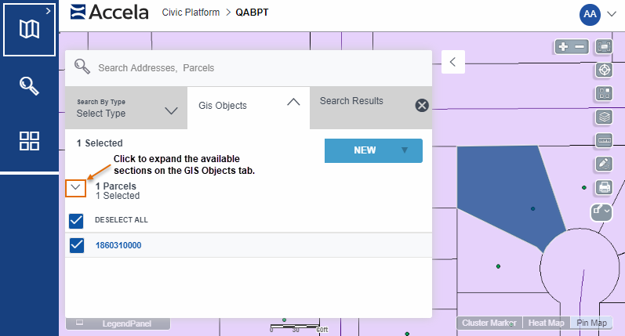Open the Search By Type dropdown

126,108
